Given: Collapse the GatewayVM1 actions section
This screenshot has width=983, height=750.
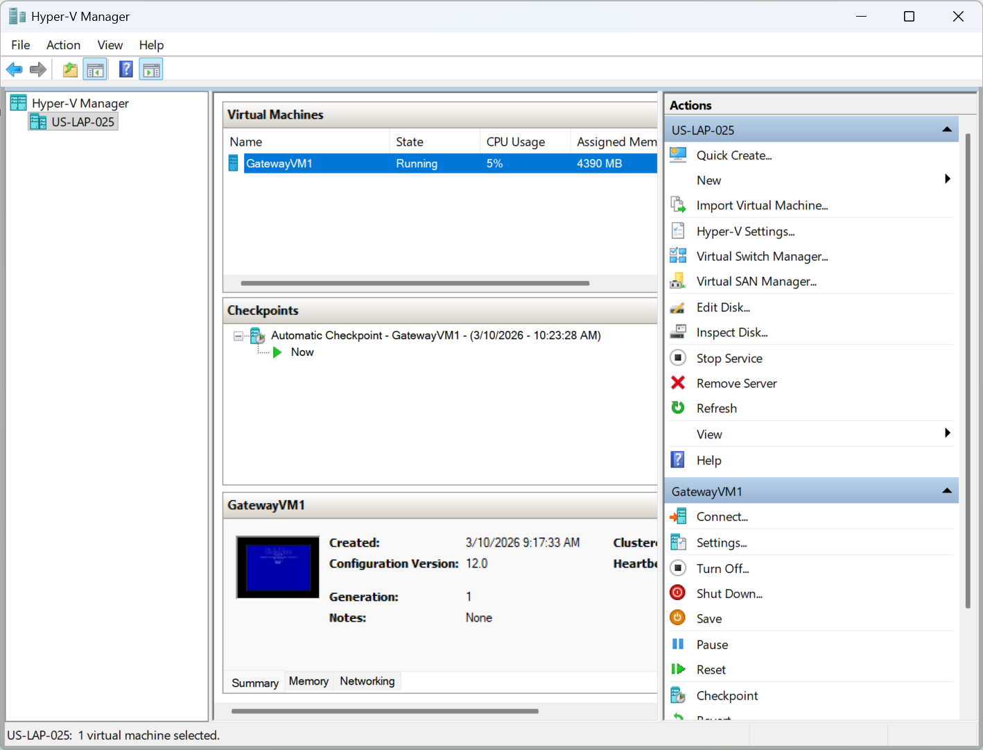Looking at the screenshot, I should [x=947, y=491].
